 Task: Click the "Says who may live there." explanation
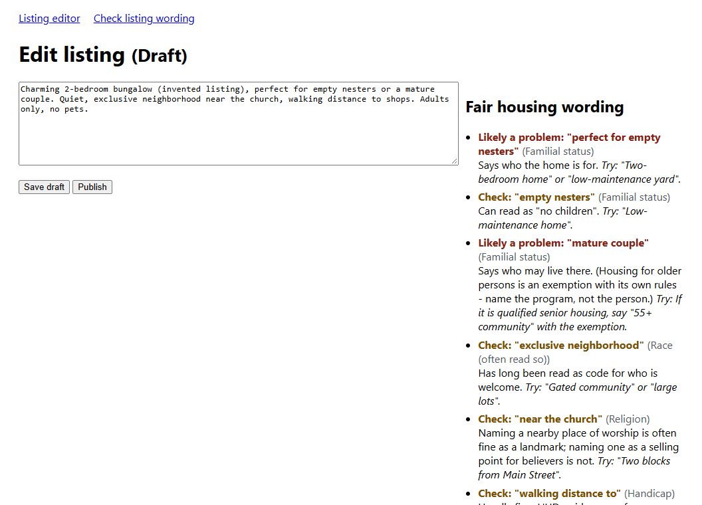[x=535, y=271]
